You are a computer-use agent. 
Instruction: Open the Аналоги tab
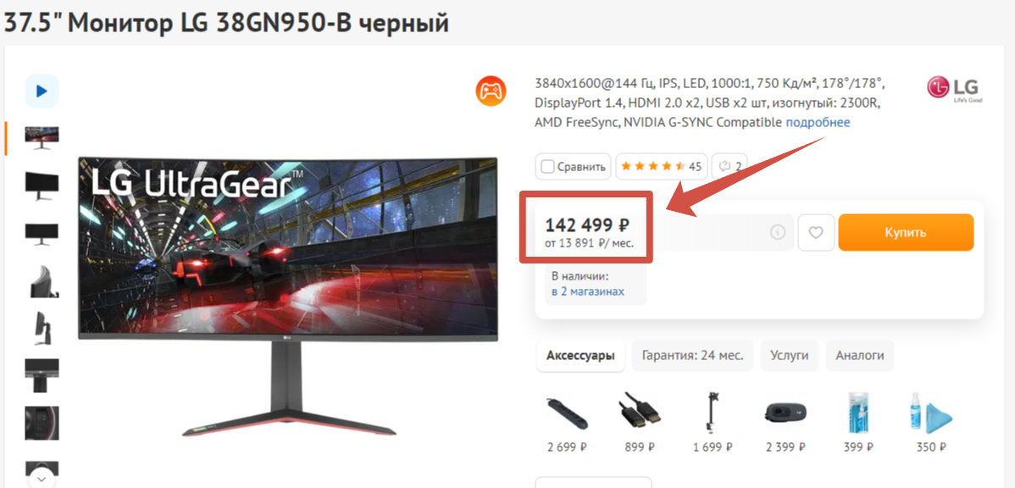click(x=860, y=355)
